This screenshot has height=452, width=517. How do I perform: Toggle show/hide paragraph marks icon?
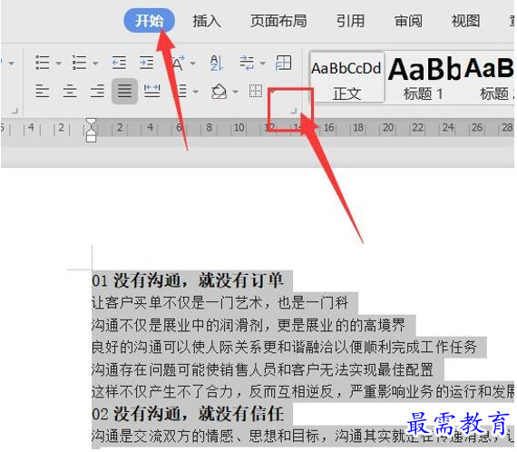pos(247,63)
